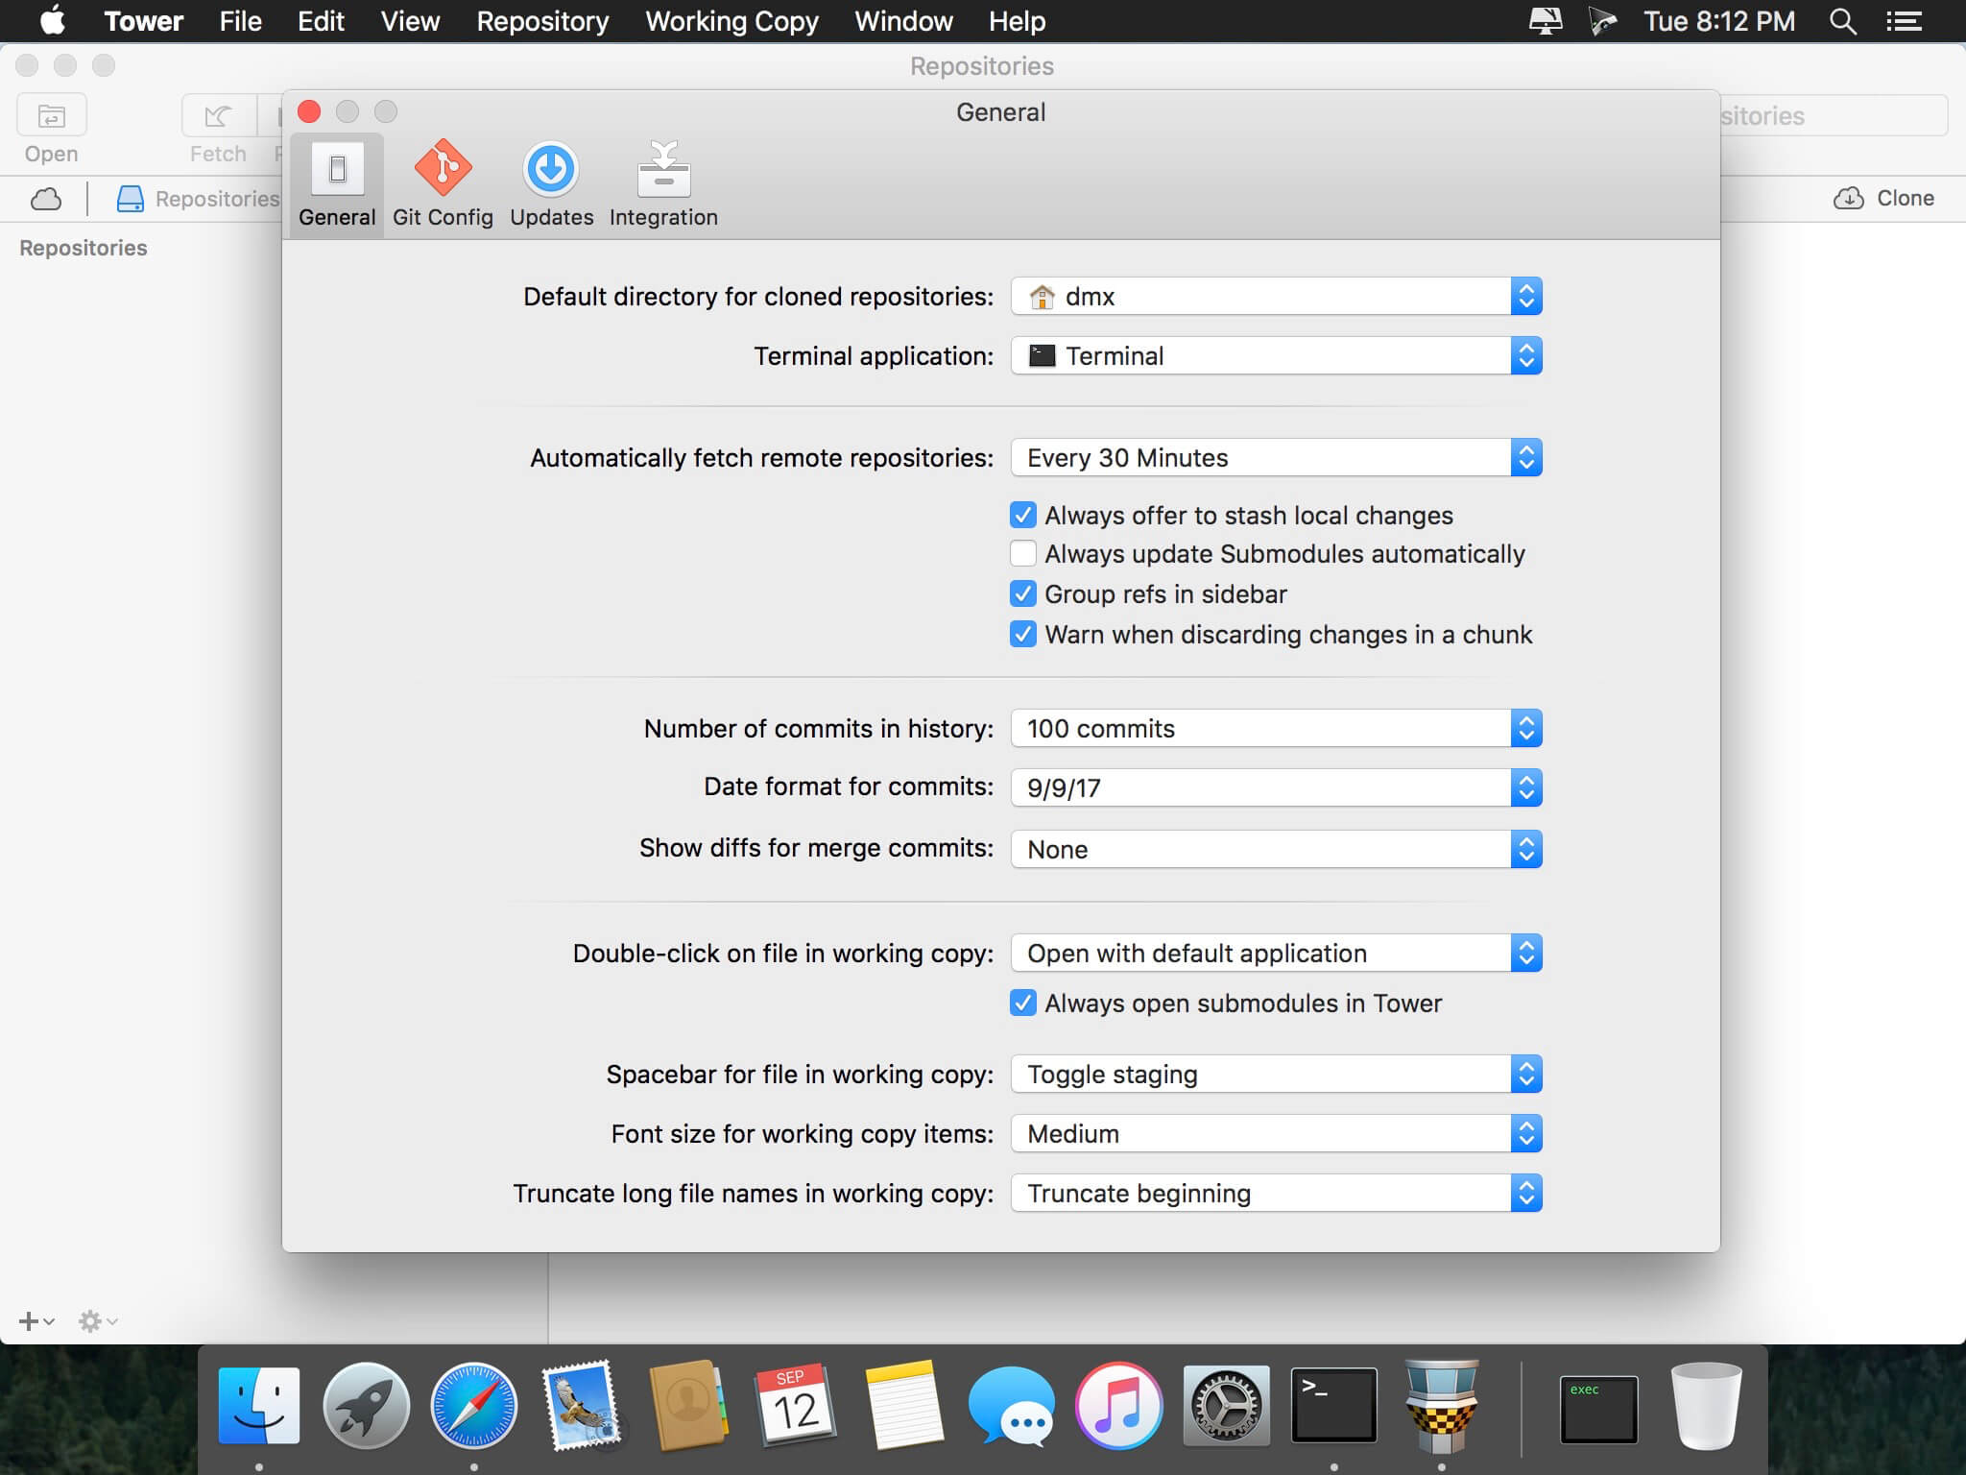
Task: Select the cloud services icon in Repositories window
Action: (46, 199)
